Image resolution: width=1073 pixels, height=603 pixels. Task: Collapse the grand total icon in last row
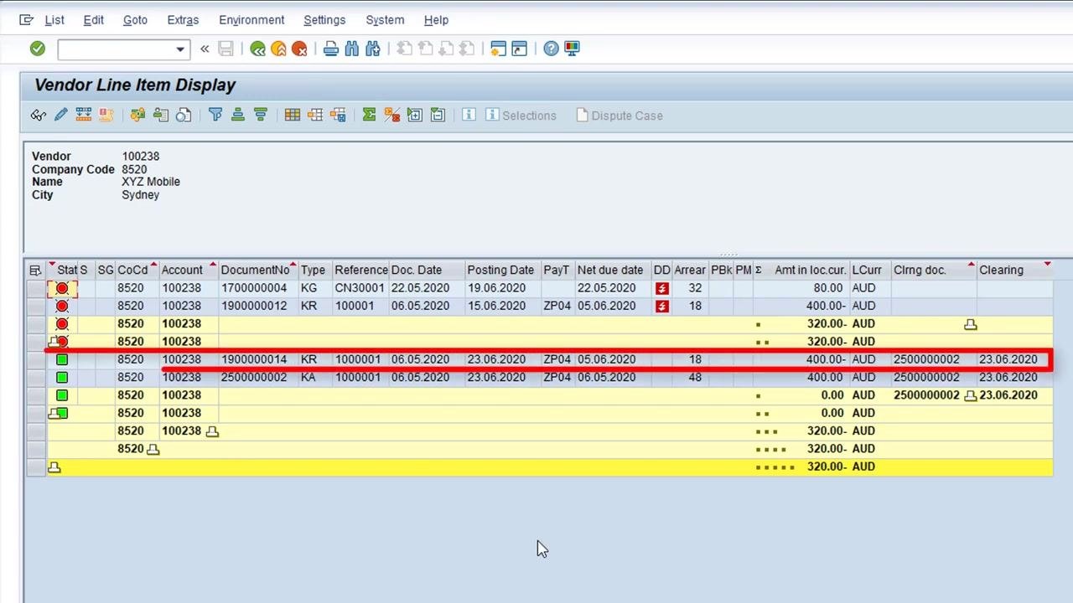[54, 467]
